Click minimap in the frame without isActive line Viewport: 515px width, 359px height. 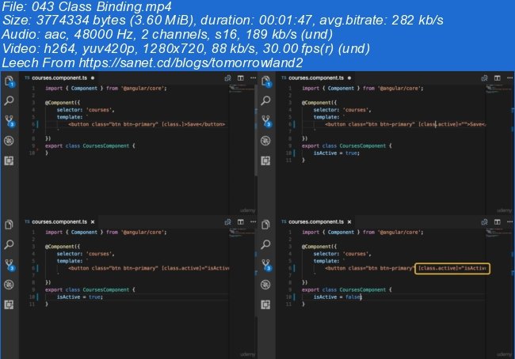click(242, 89)
